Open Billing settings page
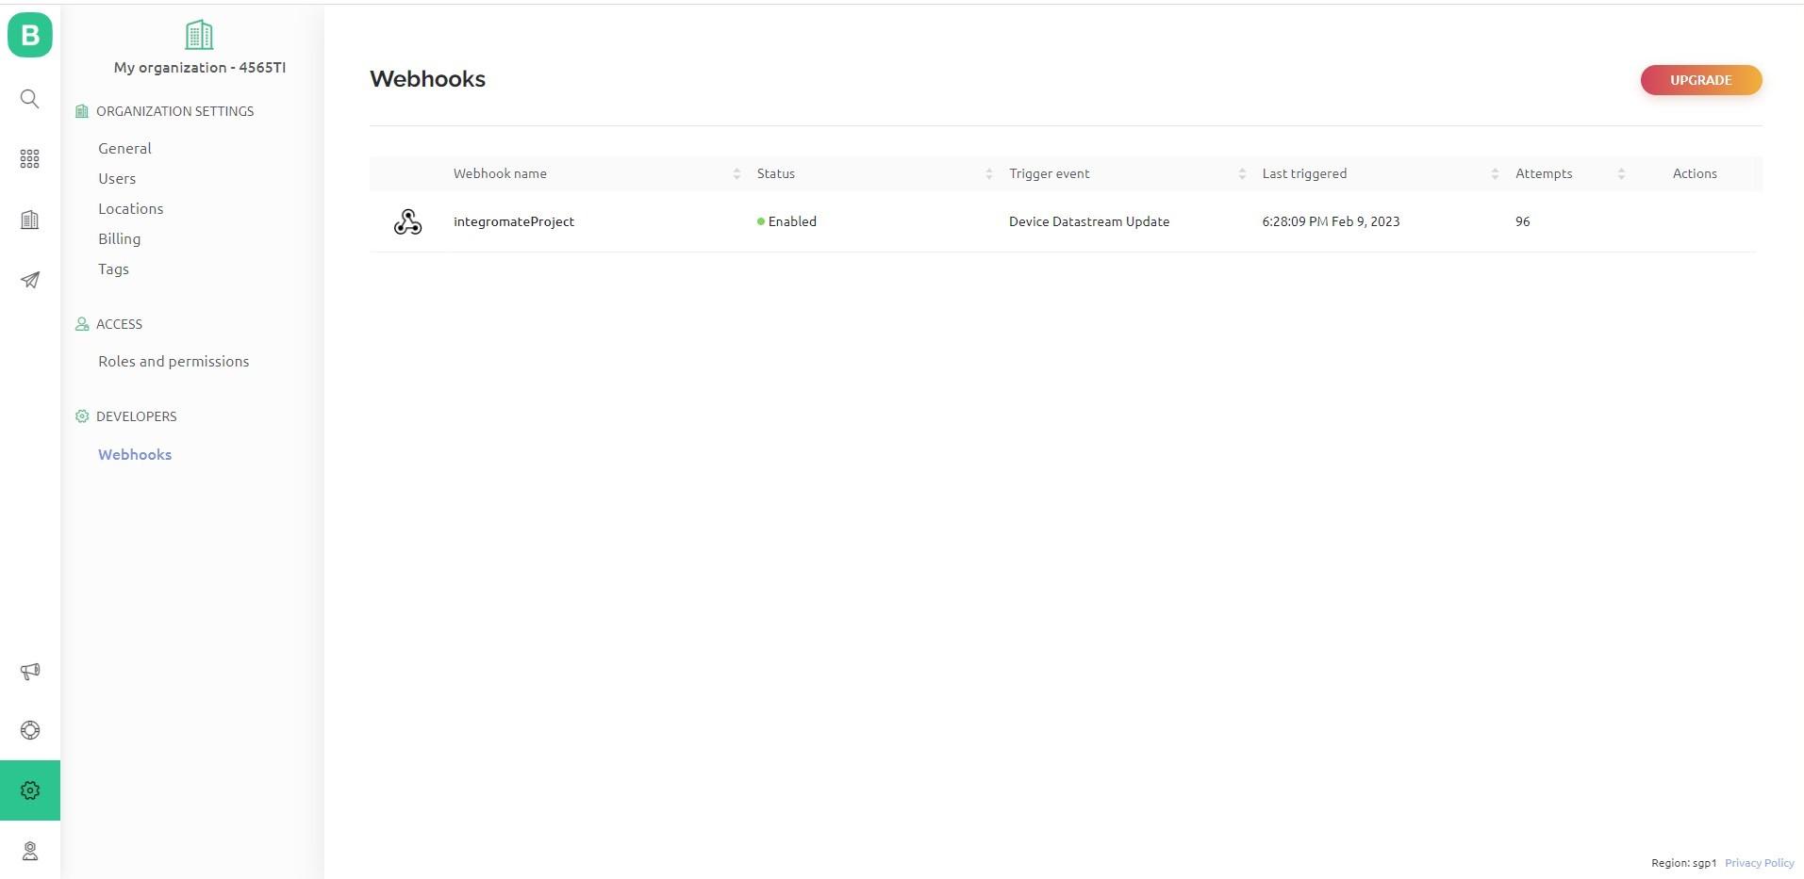The width and height of the screenshot is (1804, 879). coord(120,238)
